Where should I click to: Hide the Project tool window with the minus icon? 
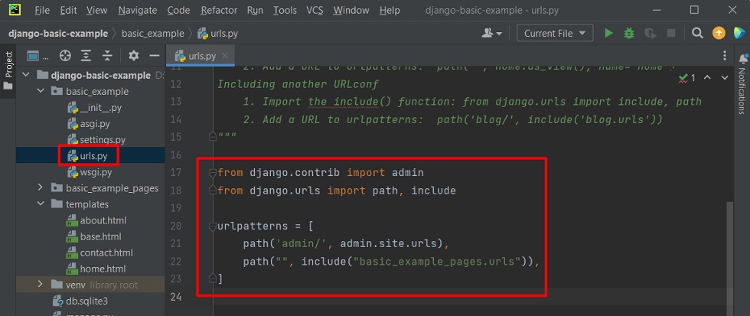click(154, 56)
